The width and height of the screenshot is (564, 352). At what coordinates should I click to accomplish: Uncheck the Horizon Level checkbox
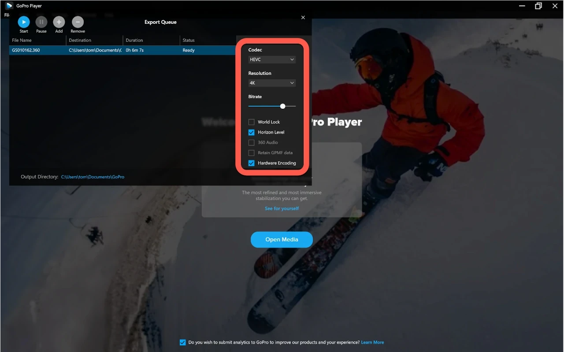[x=252, y=132]
